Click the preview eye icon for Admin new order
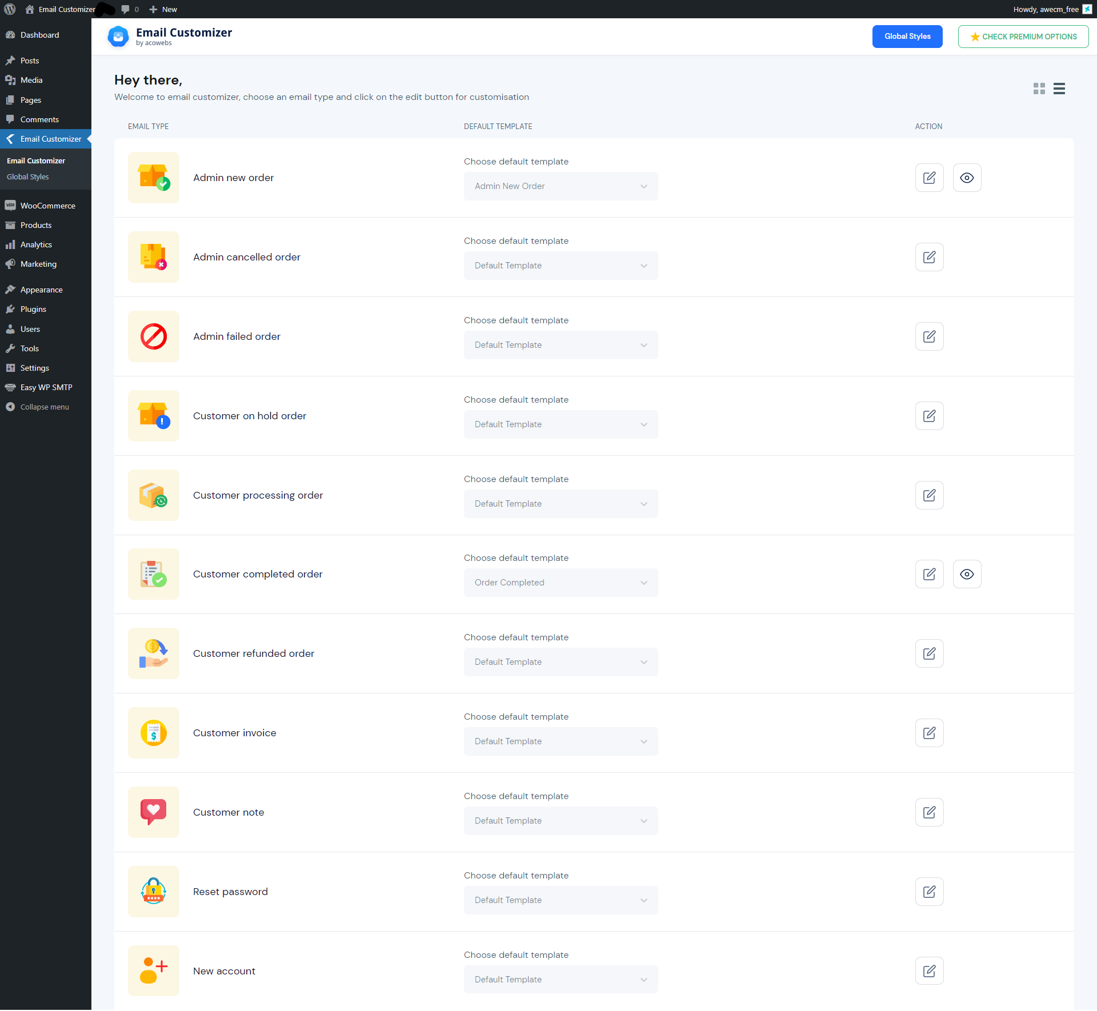 click(967, 178)
